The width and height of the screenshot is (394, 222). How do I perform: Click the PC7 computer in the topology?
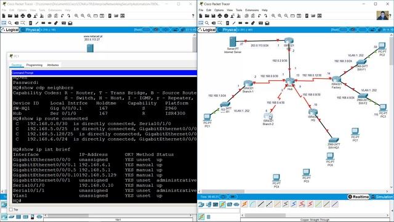tap(355, 131)
